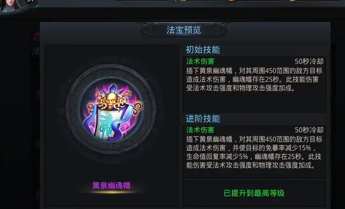Click the advanced skill description mentioning 免暴率减少15%
345x209 pixels.
point(254,152)
